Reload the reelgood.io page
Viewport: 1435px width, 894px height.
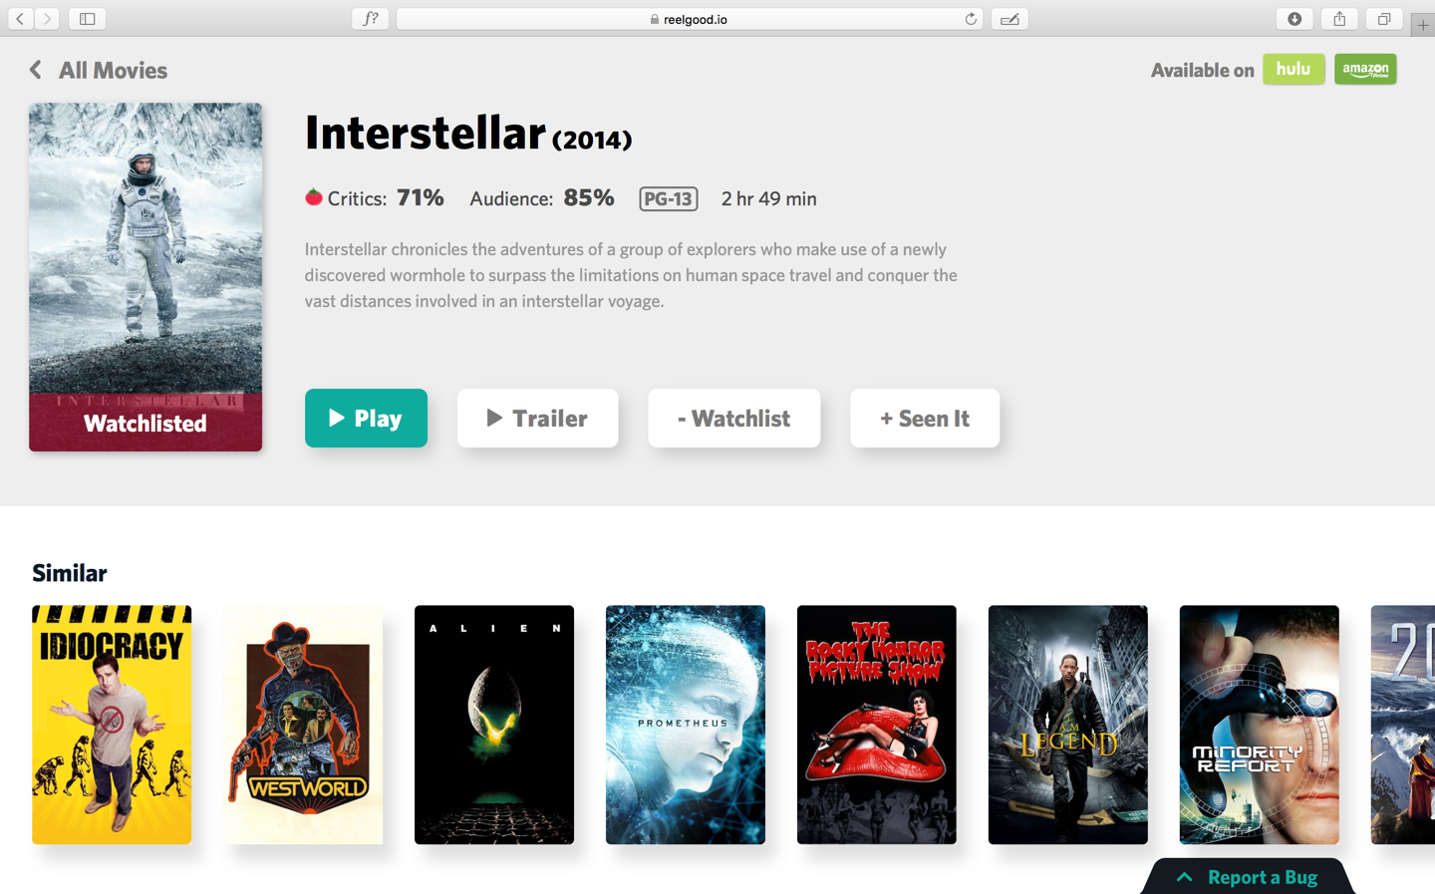tap(971, 19)
